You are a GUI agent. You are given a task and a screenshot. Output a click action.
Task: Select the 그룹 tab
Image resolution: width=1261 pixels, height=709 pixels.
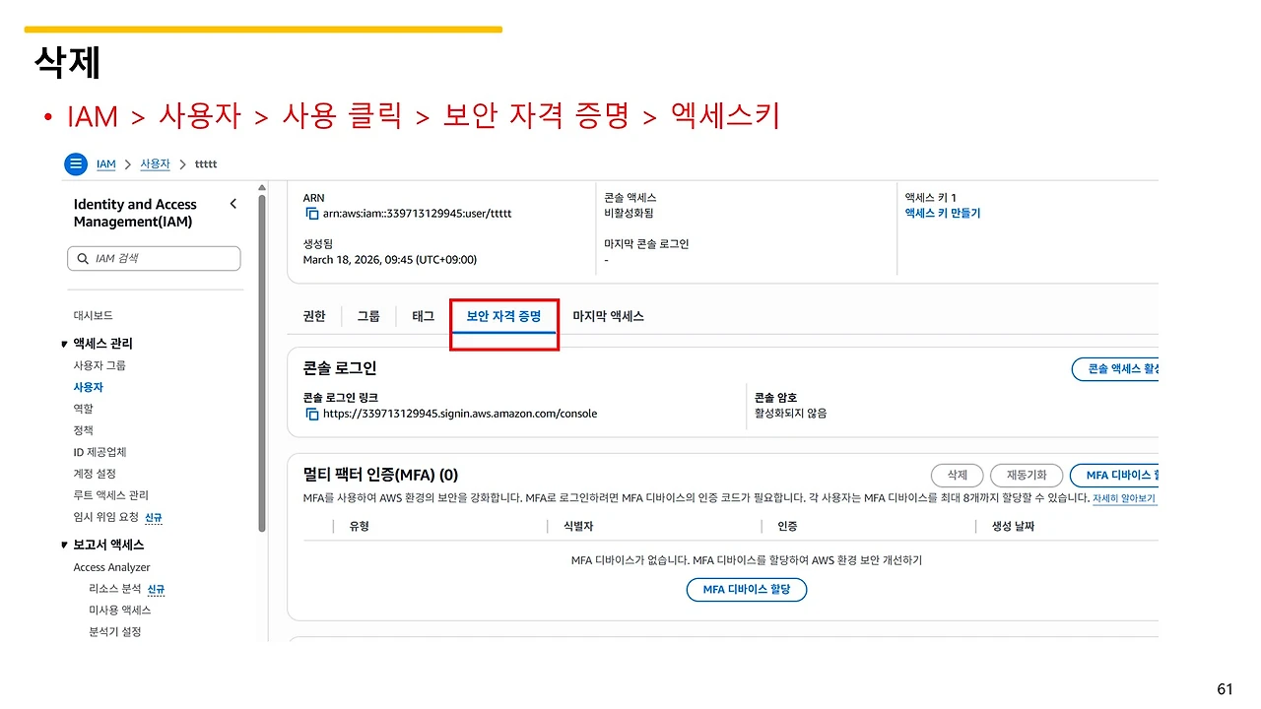[x=368, y=316]
